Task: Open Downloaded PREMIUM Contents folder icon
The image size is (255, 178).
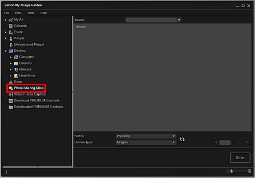Action: [x=11, y=107]
